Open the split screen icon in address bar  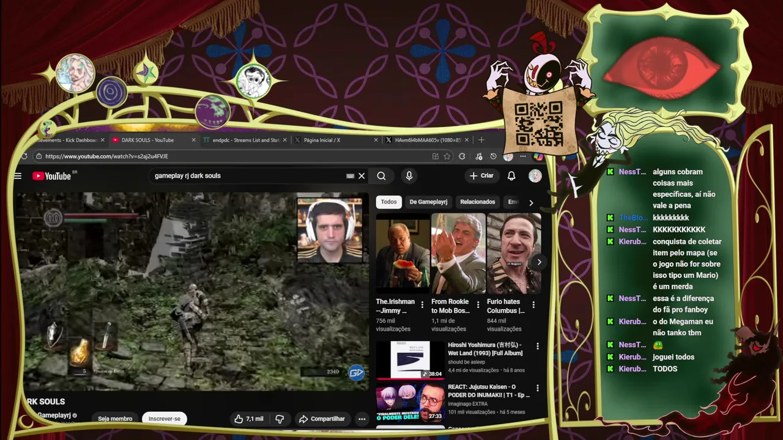pos(435,156)
